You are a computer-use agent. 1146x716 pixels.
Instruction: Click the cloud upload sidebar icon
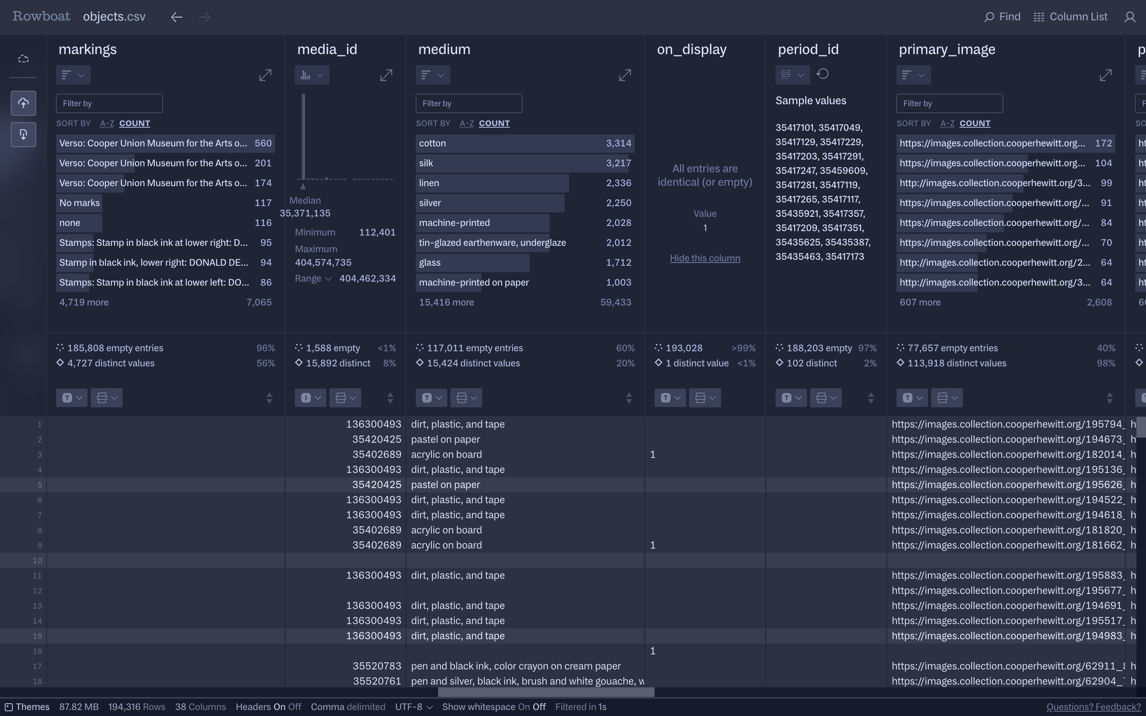click(x=23, y=103)
